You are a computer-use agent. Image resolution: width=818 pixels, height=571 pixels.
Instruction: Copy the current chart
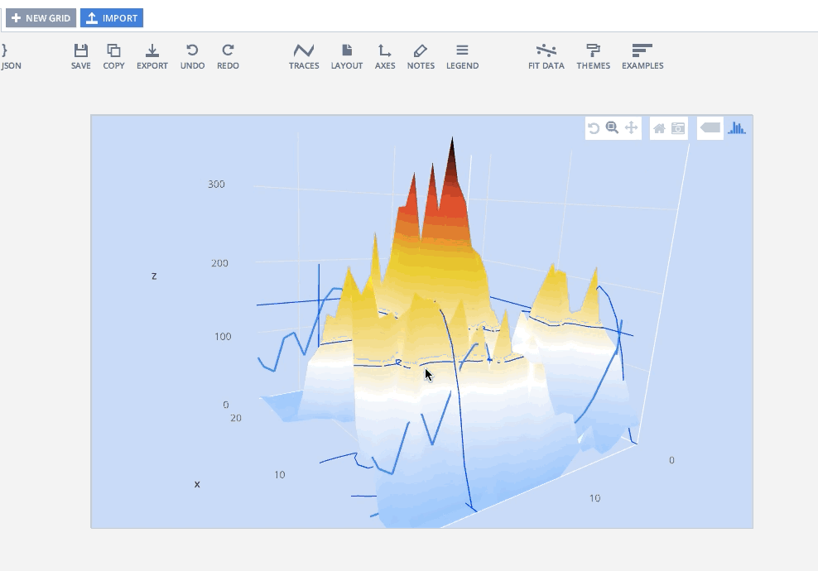[113, 55]
